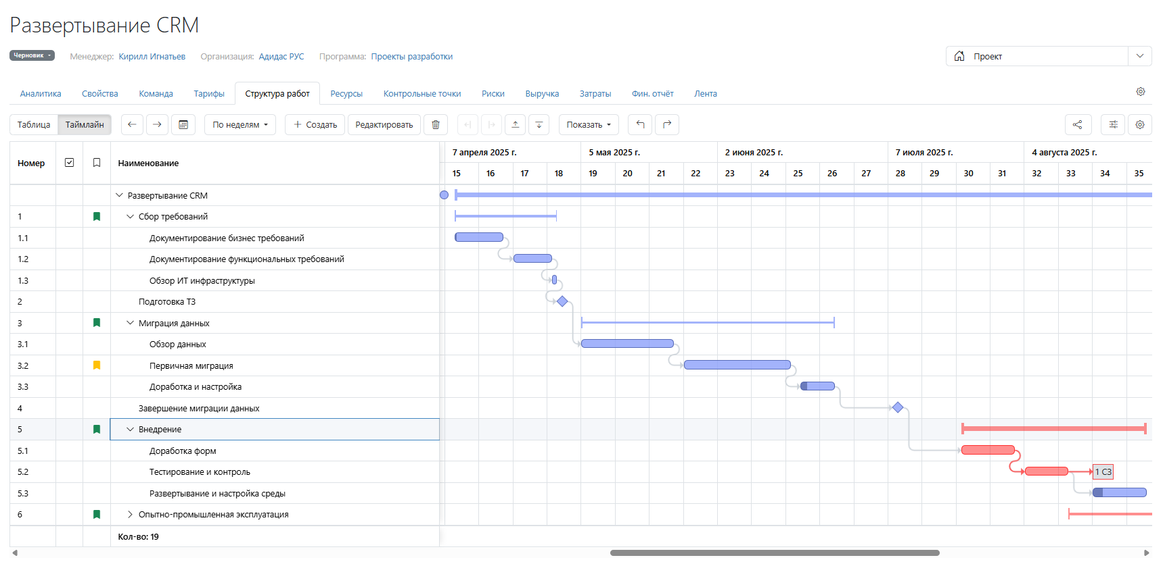Open the Риски tab
This screenshot has width=1163, height=562.
[x=493, y=94]
